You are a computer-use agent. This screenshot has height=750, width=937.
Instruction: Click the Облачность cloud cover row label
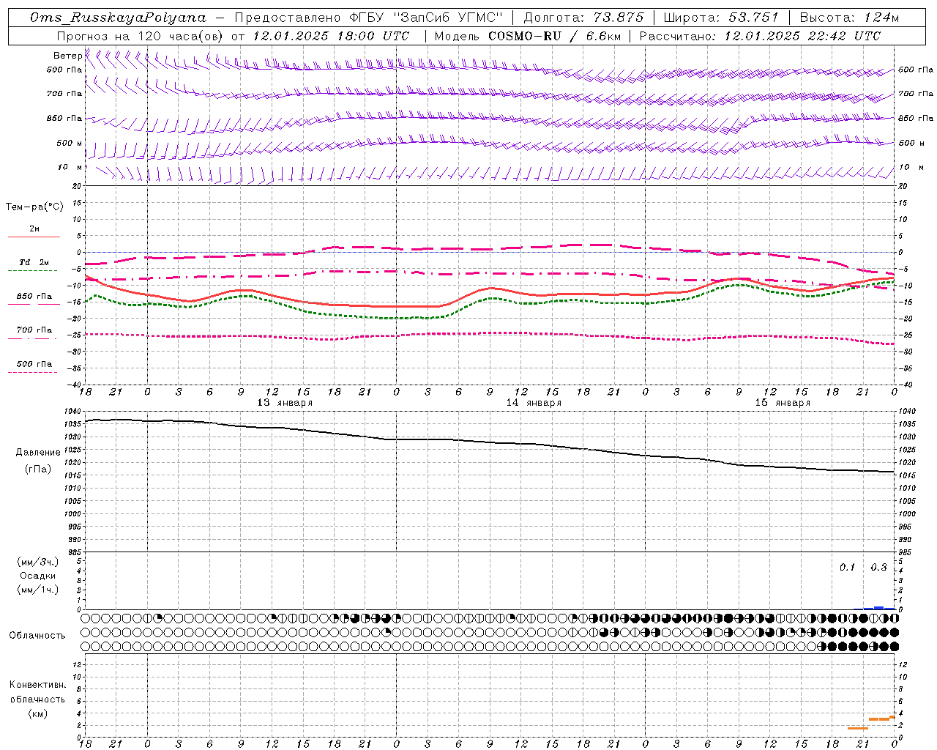tap(37, 636)
